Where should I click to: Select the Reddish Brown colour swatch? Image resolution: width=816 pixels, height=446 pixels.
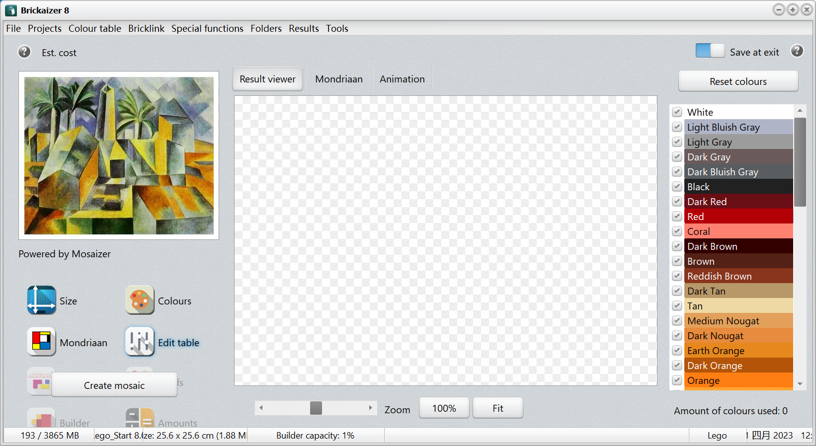point(738,276)
